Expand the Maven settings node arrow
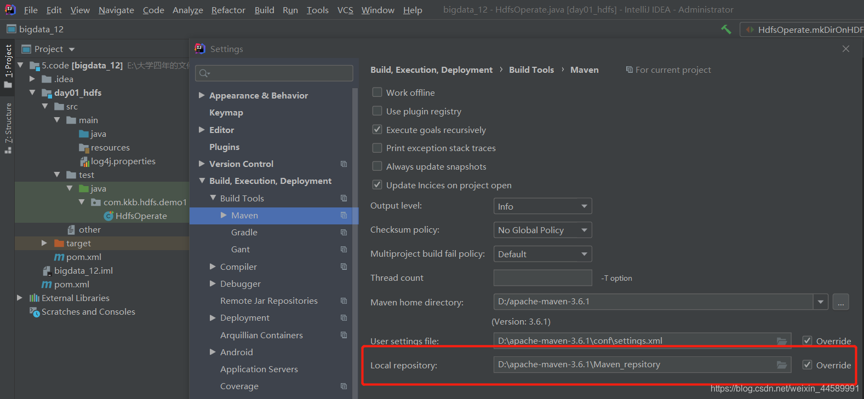The image size is (864, 399). click(x=224, y=215)
